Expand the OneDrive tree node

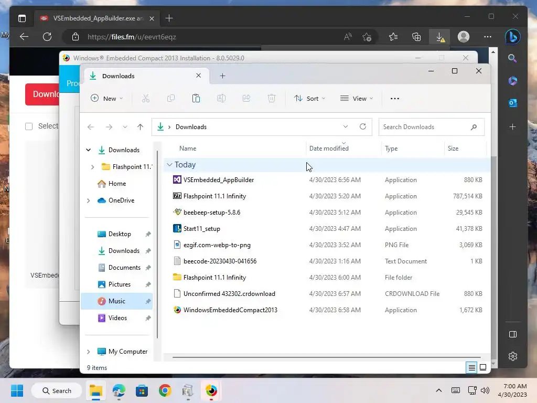[88, 200]
